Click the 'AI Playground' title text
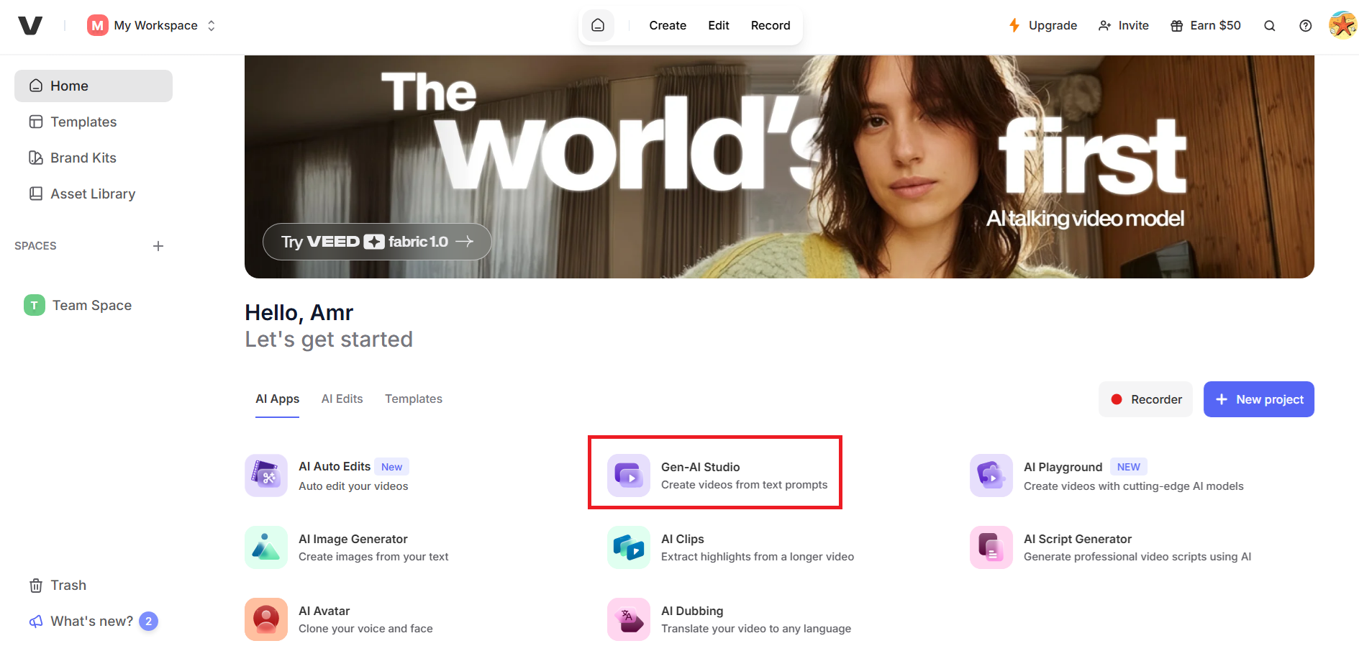Screen dimensions: 1359x646 tap(1063, 468)
